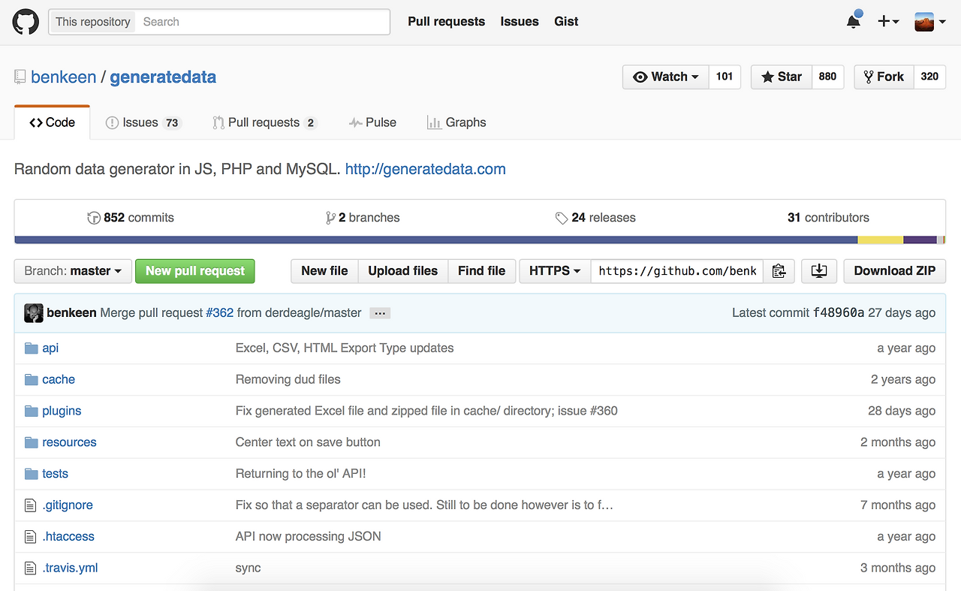Open the notifications bell
961x591 pixels.
[x=854, y=22]
